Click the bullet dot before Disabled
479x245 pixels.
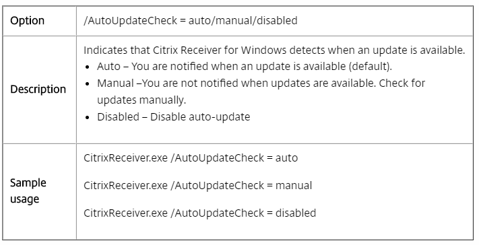(88, 118)
